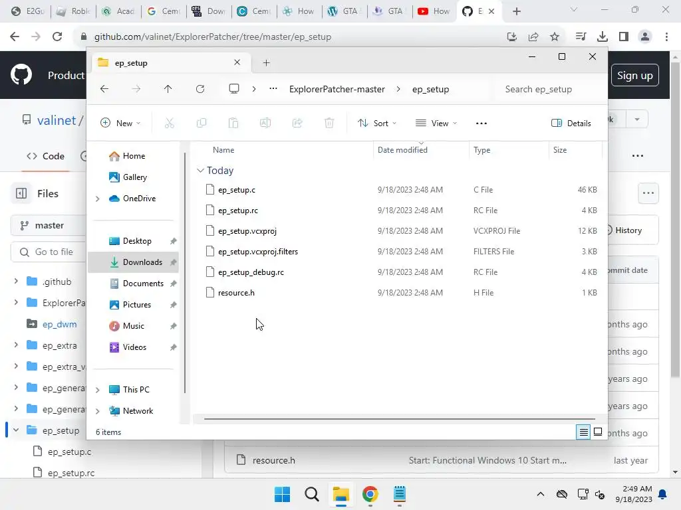Show hidden tray icons chevron
Screen dimensions: 681x510
pyautogui.click(x=540, y=494)
